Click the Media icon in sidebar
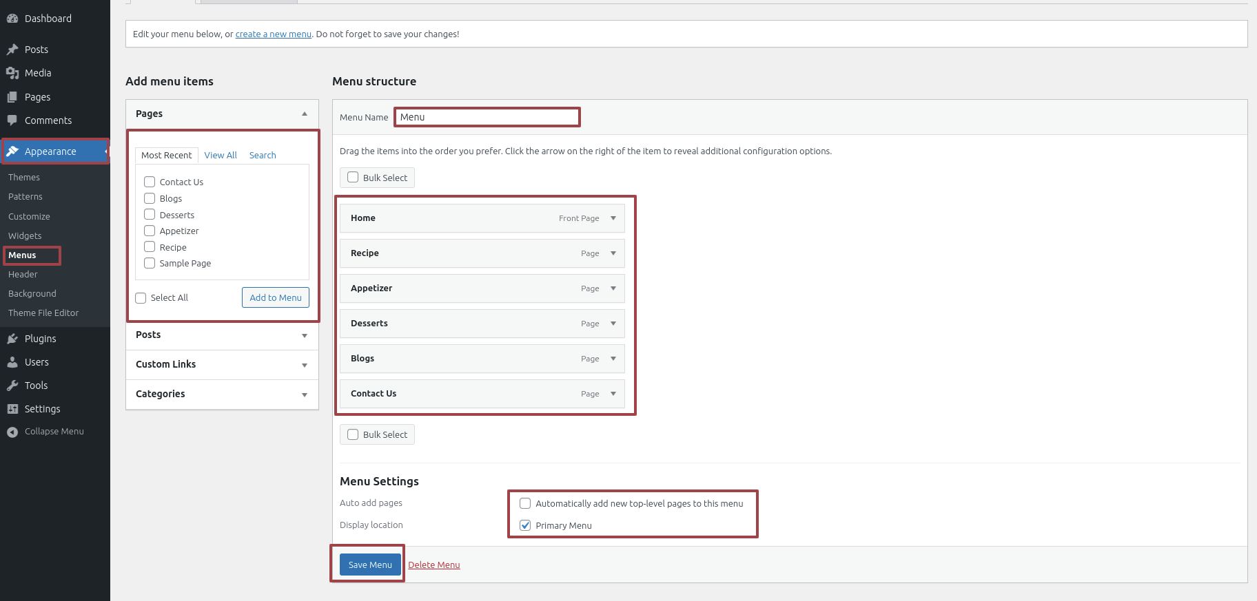The height and width of the screenshot is (601, 1257). pos(12,73)
